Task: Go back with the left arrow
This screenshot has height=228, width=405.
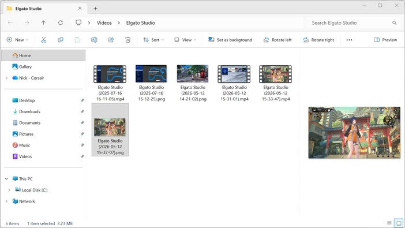Action: [x=10, y=23]
